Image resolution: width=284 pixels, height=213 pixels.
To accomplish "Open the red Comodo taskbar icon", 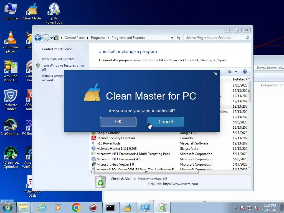I will (x=93, y=207).
